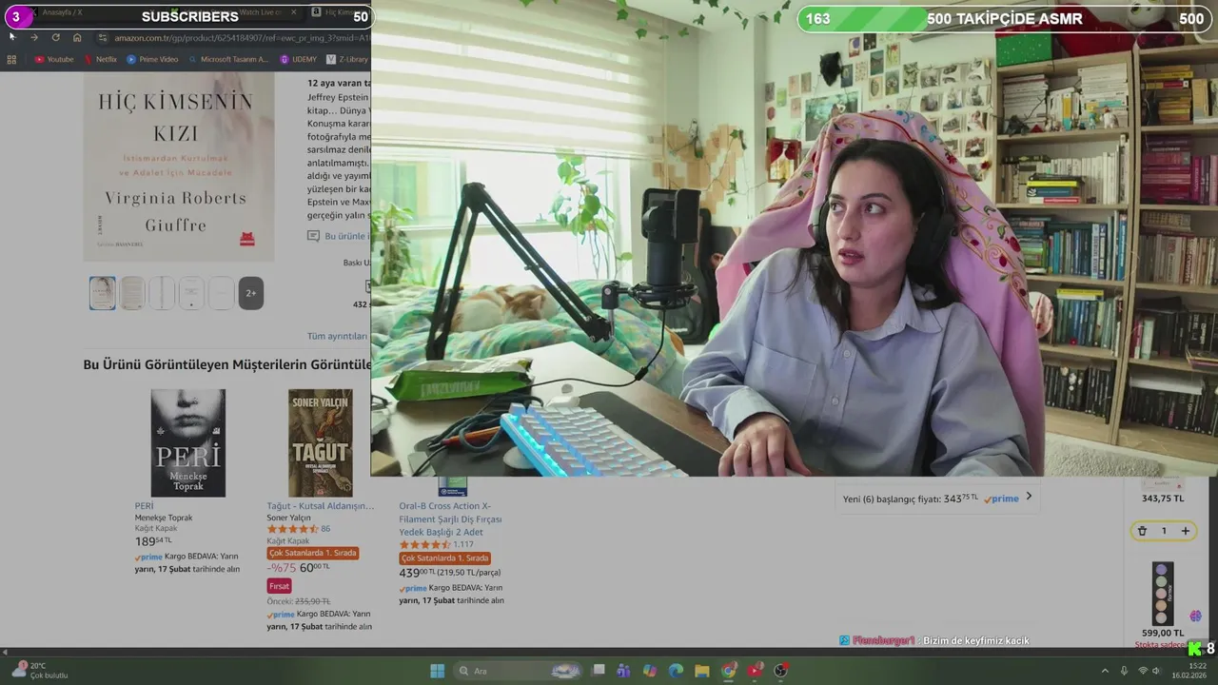Open Oral-B star rating reviews
This screenshot has width=1218, height=685.
[x=424, y=544]
